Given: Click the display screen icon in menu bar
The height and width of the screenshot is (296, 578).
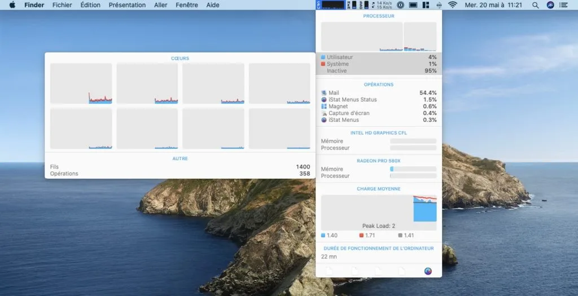Looking at the screenshot, I should pyautogui.click(x=413, y=5).
